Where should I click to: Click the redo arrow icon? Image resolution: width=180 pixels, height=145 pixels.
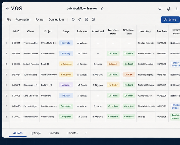[80, 19]
